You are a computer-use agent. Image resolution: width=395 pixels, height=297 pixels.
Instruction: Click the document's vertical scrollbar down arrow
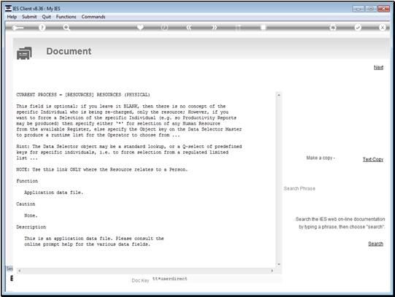click(279, 264)
